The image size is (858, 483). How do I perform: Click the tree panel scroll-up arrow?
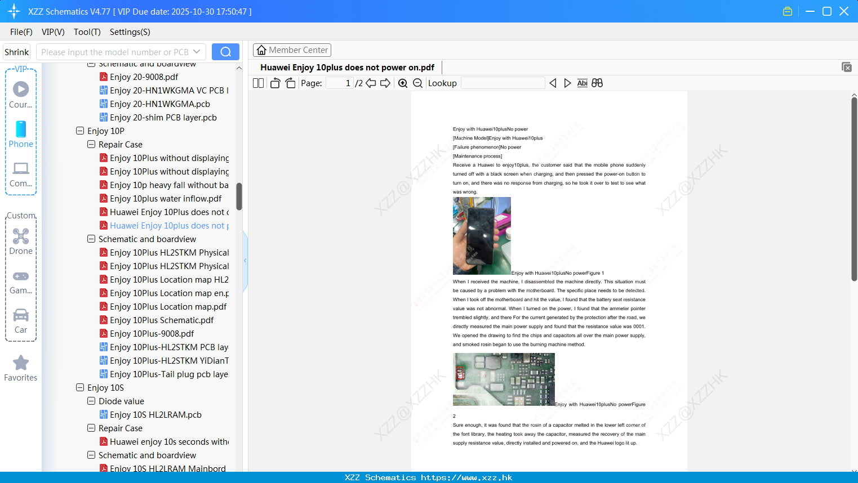coord(239,68)
